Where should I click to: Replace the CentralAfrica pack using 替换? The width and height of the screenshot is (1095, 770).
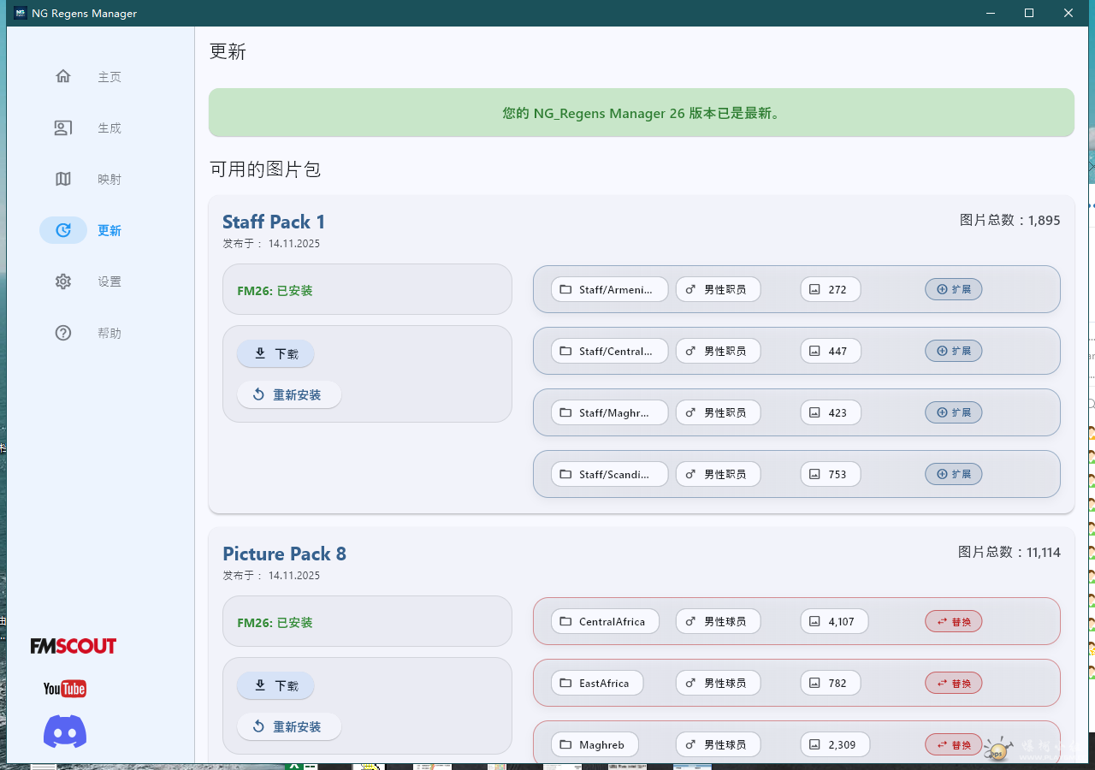coord(953,621)
